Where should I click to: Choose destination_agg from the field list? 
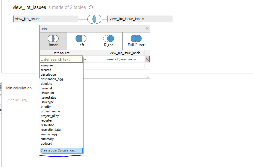[61, 79]
